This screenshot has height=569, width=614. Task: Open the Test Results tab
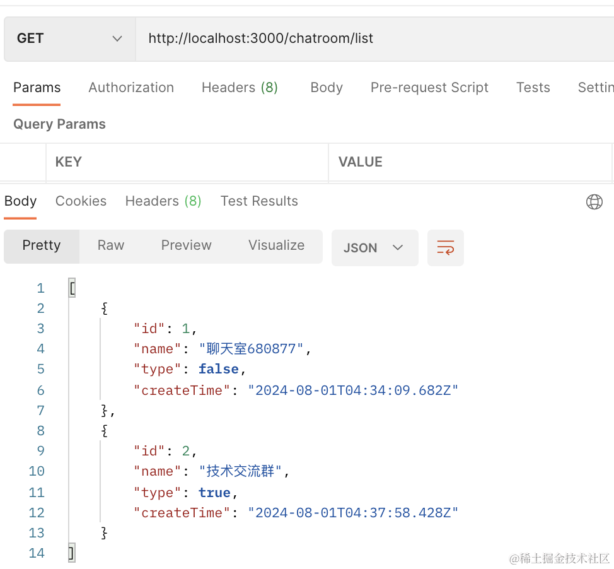pyautogui.click(x=259, y=201)
